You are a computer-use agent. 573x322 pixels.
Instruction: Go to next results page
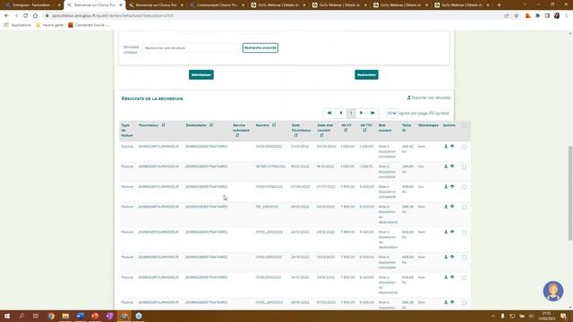[362, 114]
